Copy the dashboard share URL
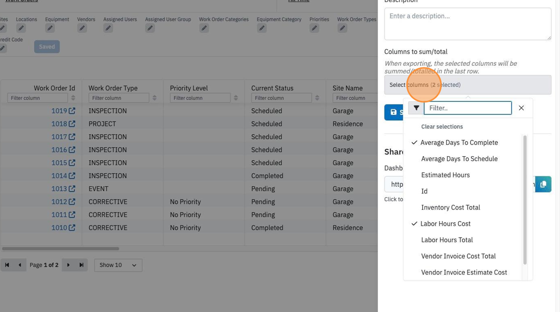560x312 pixels. [x=543, y=184]
